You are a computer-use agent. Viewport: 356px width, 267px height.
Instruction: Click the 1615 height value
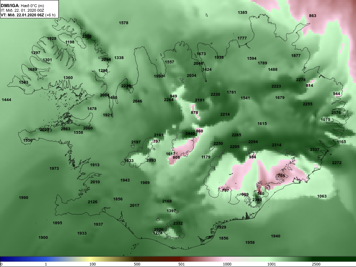click(x=262, y=124)
